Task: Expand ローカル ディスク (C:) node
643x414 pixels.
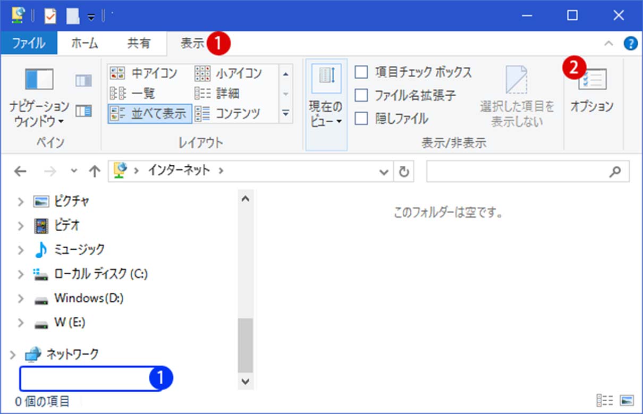Action: click(x=21, y=274)
